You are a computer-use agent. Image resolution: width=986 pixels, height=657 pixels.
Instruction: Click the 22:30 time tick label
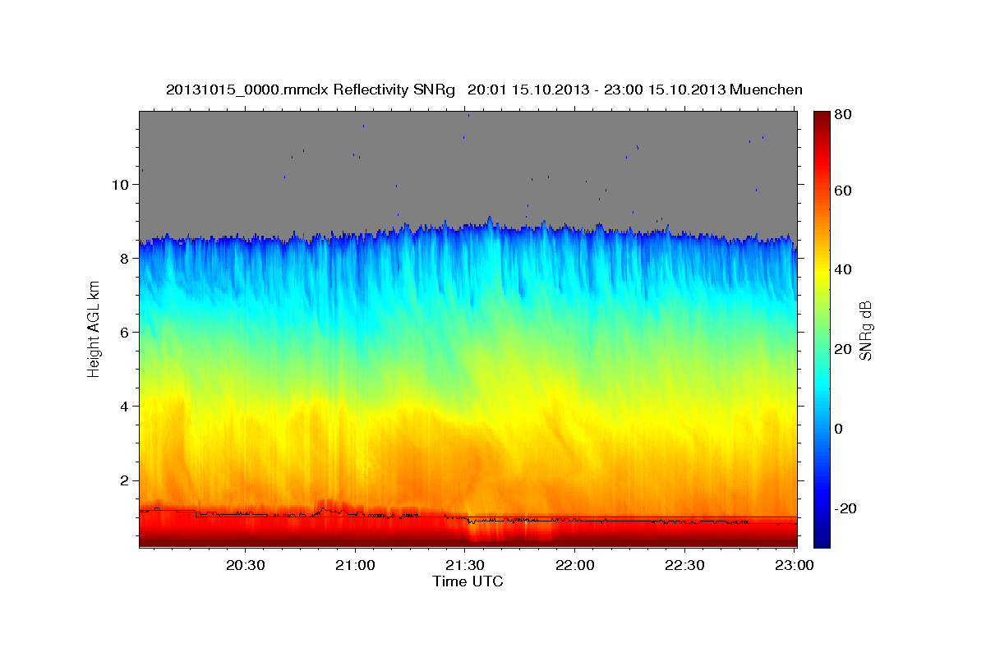point(684,566)
